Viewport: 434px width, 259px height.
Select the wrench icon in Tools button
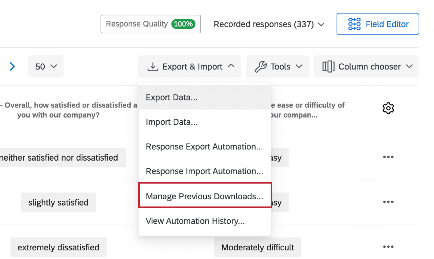[x=261, y=66]
